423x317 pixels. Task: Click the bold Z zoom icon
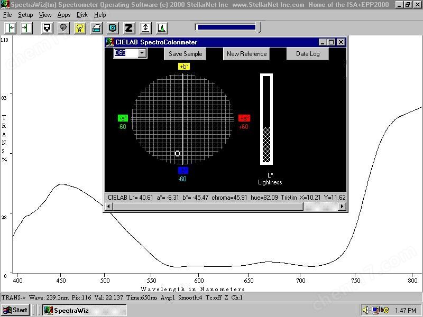pyautogui.click(x=129, y=28)
